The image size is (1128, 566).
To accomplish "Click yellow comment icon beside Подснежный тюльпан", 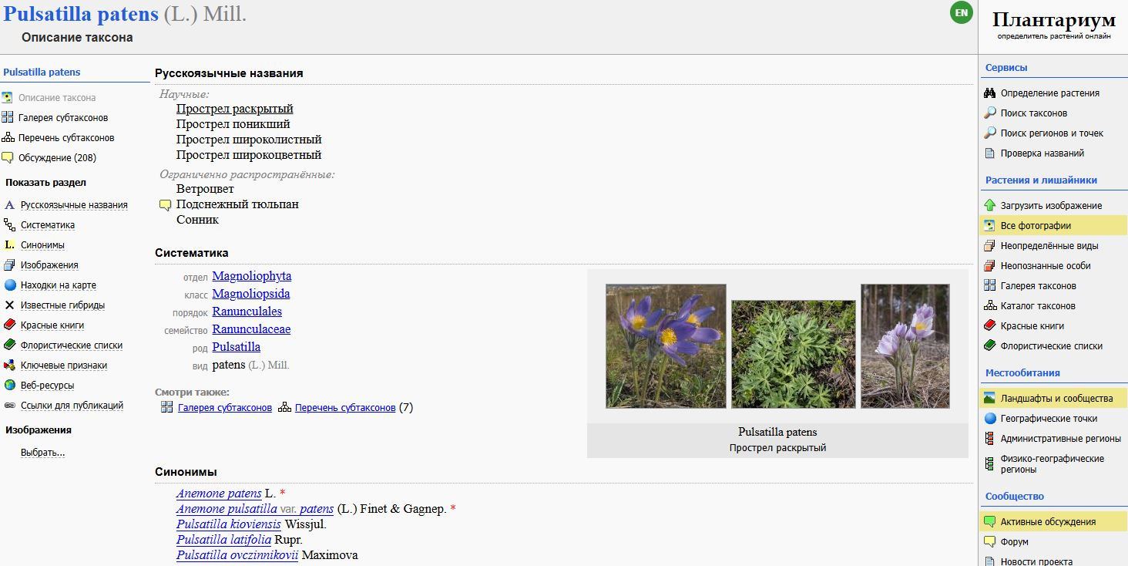I will tap(165, 205).
